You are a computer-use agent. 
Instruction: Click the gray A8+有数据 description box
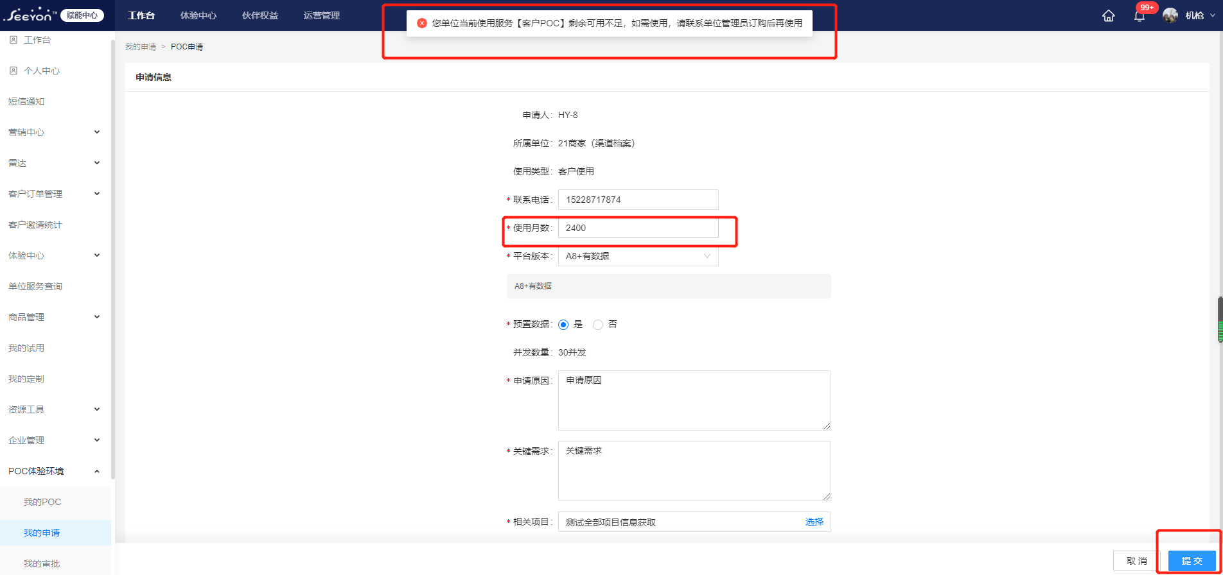pos(669,286)
